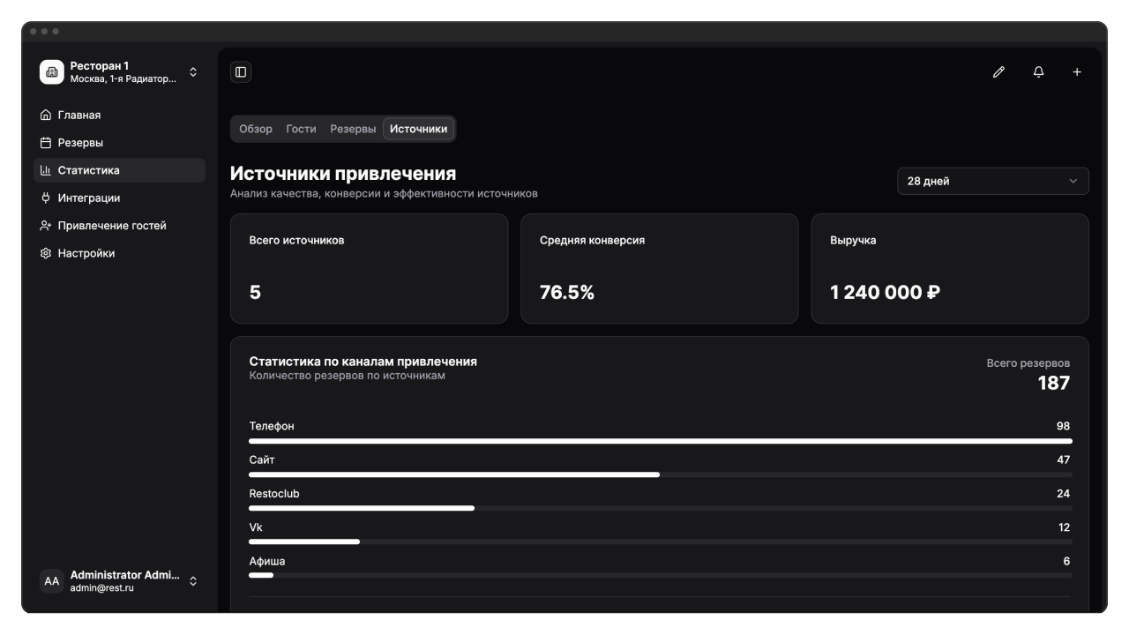Click the Телефон channel progress bar
This screenshot has width=1129, height=635.
coord(660,441)
